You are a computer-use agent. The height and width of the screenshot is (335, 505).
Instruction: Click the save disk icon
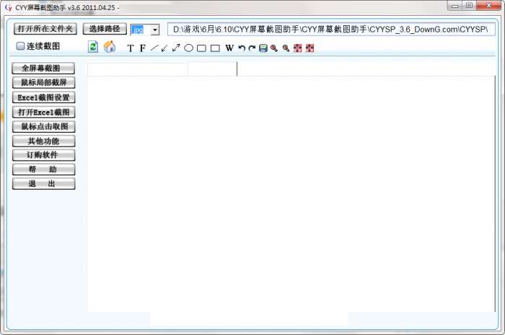[263, 48]
